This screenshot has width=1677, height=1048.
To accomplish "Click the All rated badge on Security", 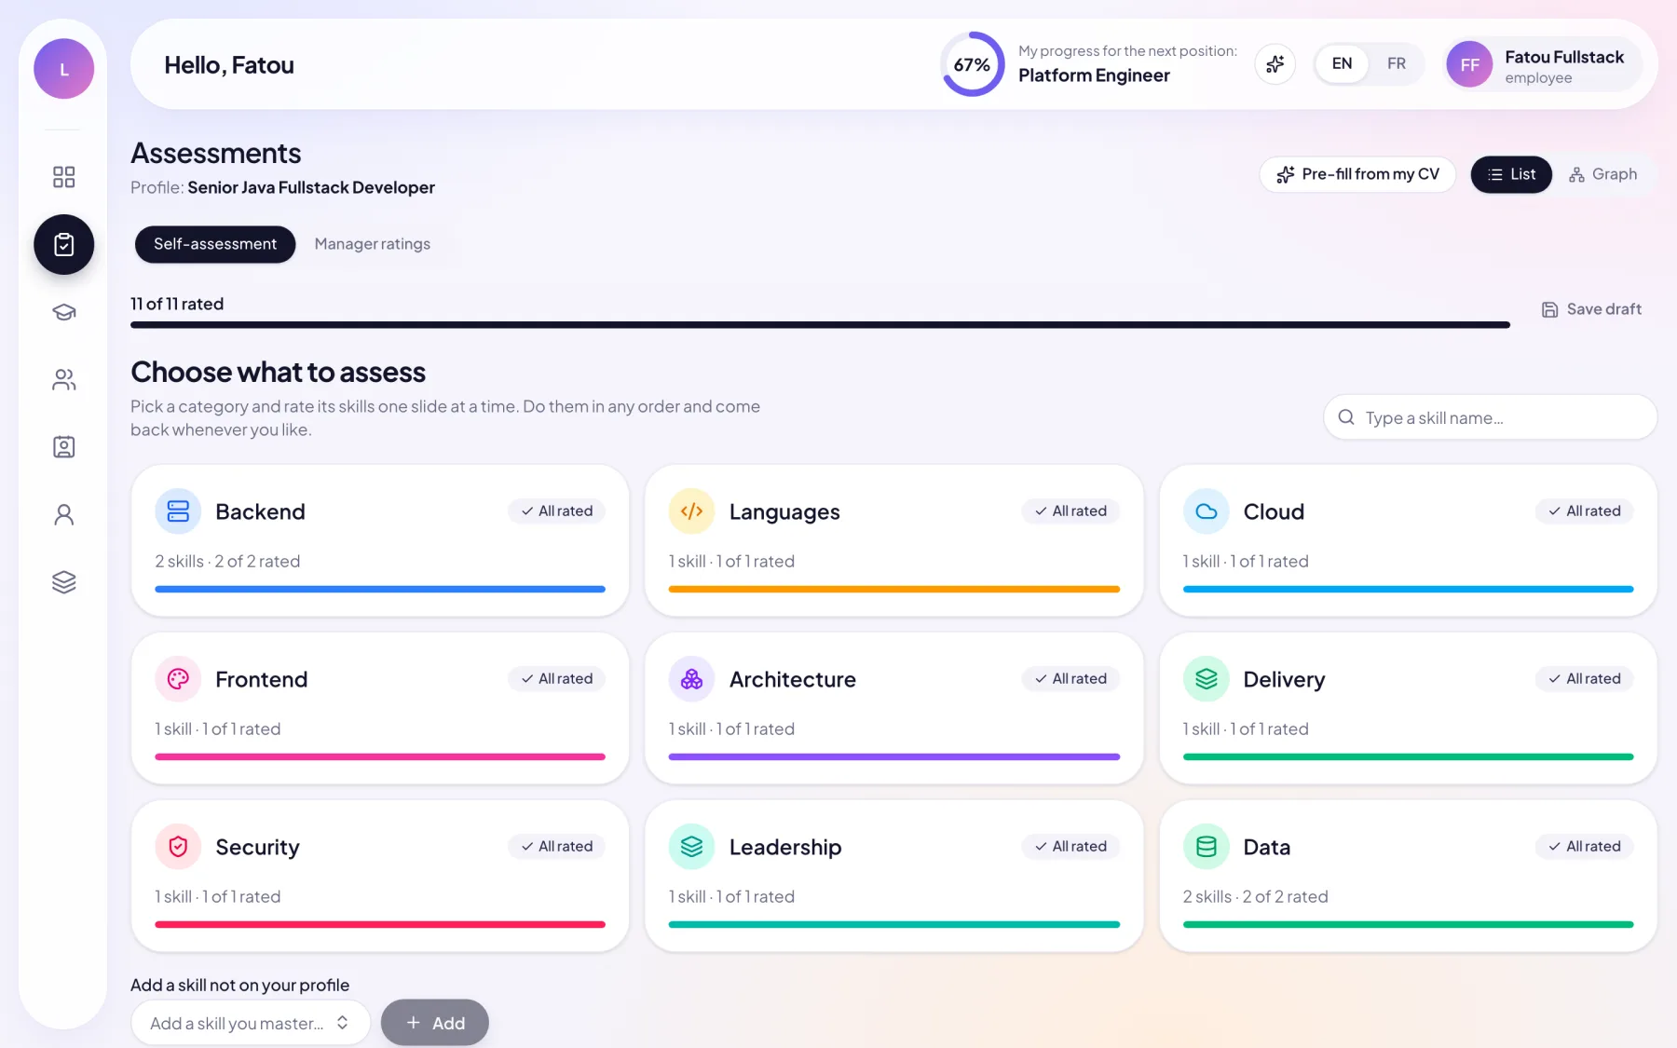I will point(557,846).
